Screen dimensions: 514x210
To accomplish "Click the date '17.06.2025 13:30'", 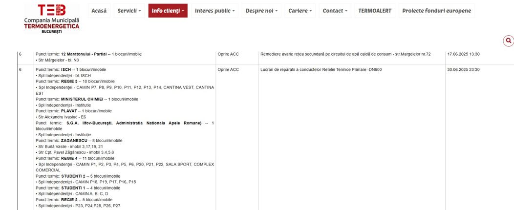I will point(464,54).
